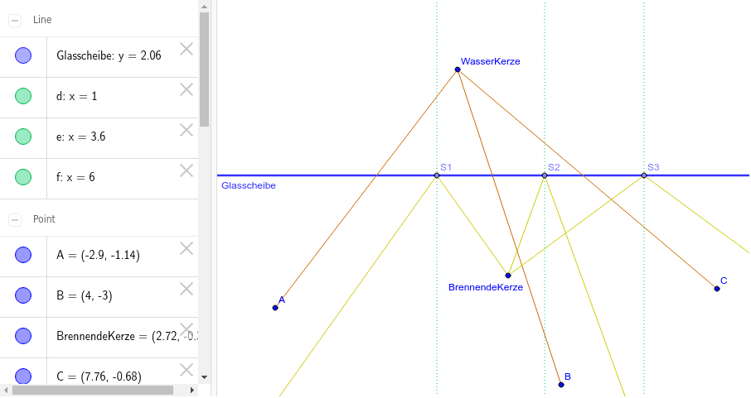Delete BrennendeKerze entry with X icon
The height and width of the screenshot is (398, 751).
tap(187, 329)
